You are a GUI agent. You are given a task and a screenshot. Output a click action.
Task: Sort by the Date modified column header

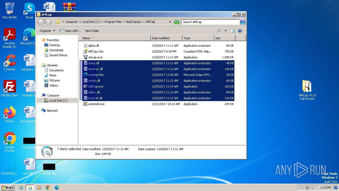166,38
